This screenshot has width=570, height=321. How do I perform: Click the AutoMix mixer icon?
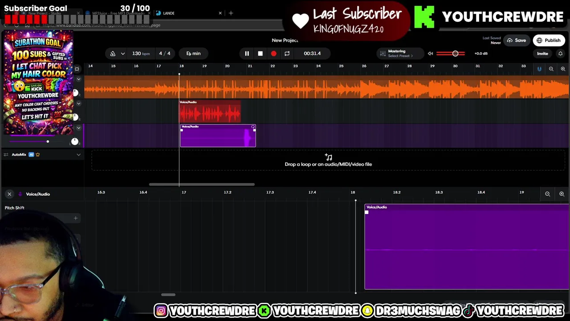6,155
